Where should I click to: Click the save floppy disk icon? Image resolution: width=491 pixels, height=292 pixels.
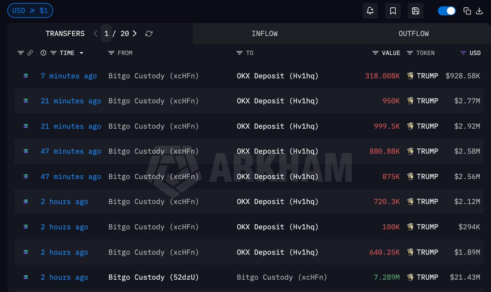coord(416,11)
